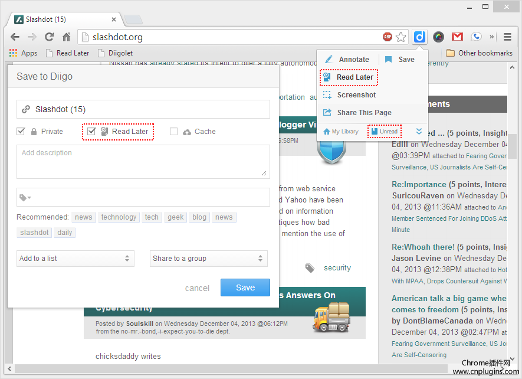Viewport: 522px width, 379px height.
Task: Click the Adblock Plus icon in address bar
Action: pos(387,37)
